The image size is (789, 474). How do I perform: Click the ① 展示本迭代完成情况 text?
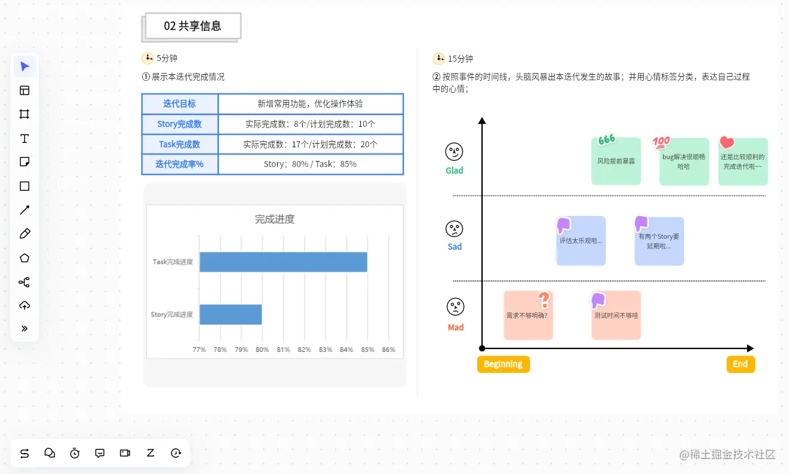tap(183, 77)
